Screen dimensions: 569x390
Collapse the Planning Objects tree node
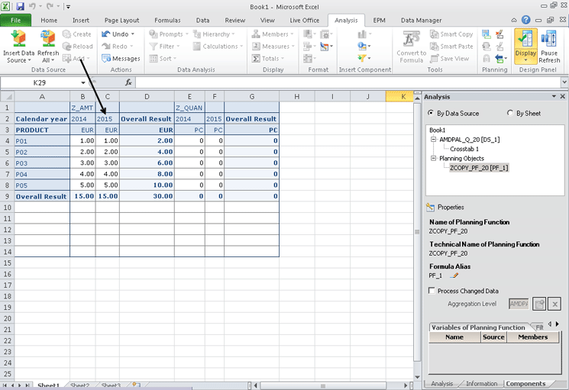point(433,158)
